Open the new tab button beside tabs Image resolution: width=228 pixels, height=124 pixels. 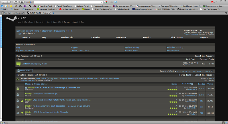click(x=53, y=13)
